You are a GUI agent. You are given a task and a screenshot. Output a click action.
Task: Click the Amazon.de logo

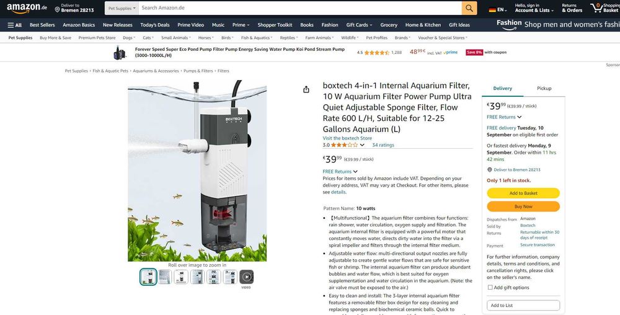tap(27, 8)
